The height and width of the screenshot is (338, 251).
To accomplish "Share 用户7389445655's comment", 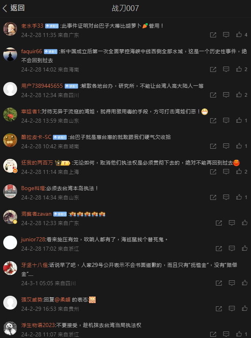I will click(x=213, y=95).
